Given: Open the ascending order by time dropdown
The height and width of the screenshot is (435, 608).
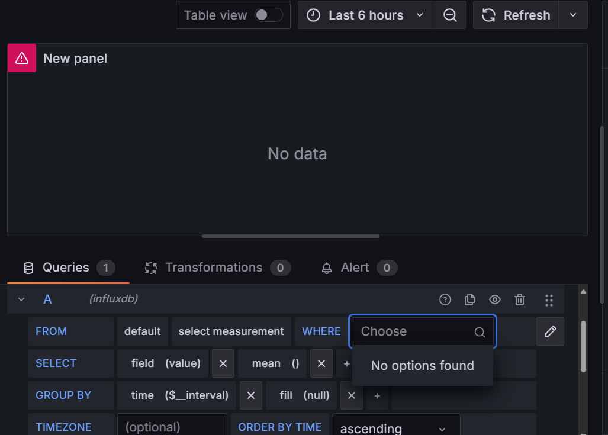Looking at the screenshot, I should tap(396, 428).
